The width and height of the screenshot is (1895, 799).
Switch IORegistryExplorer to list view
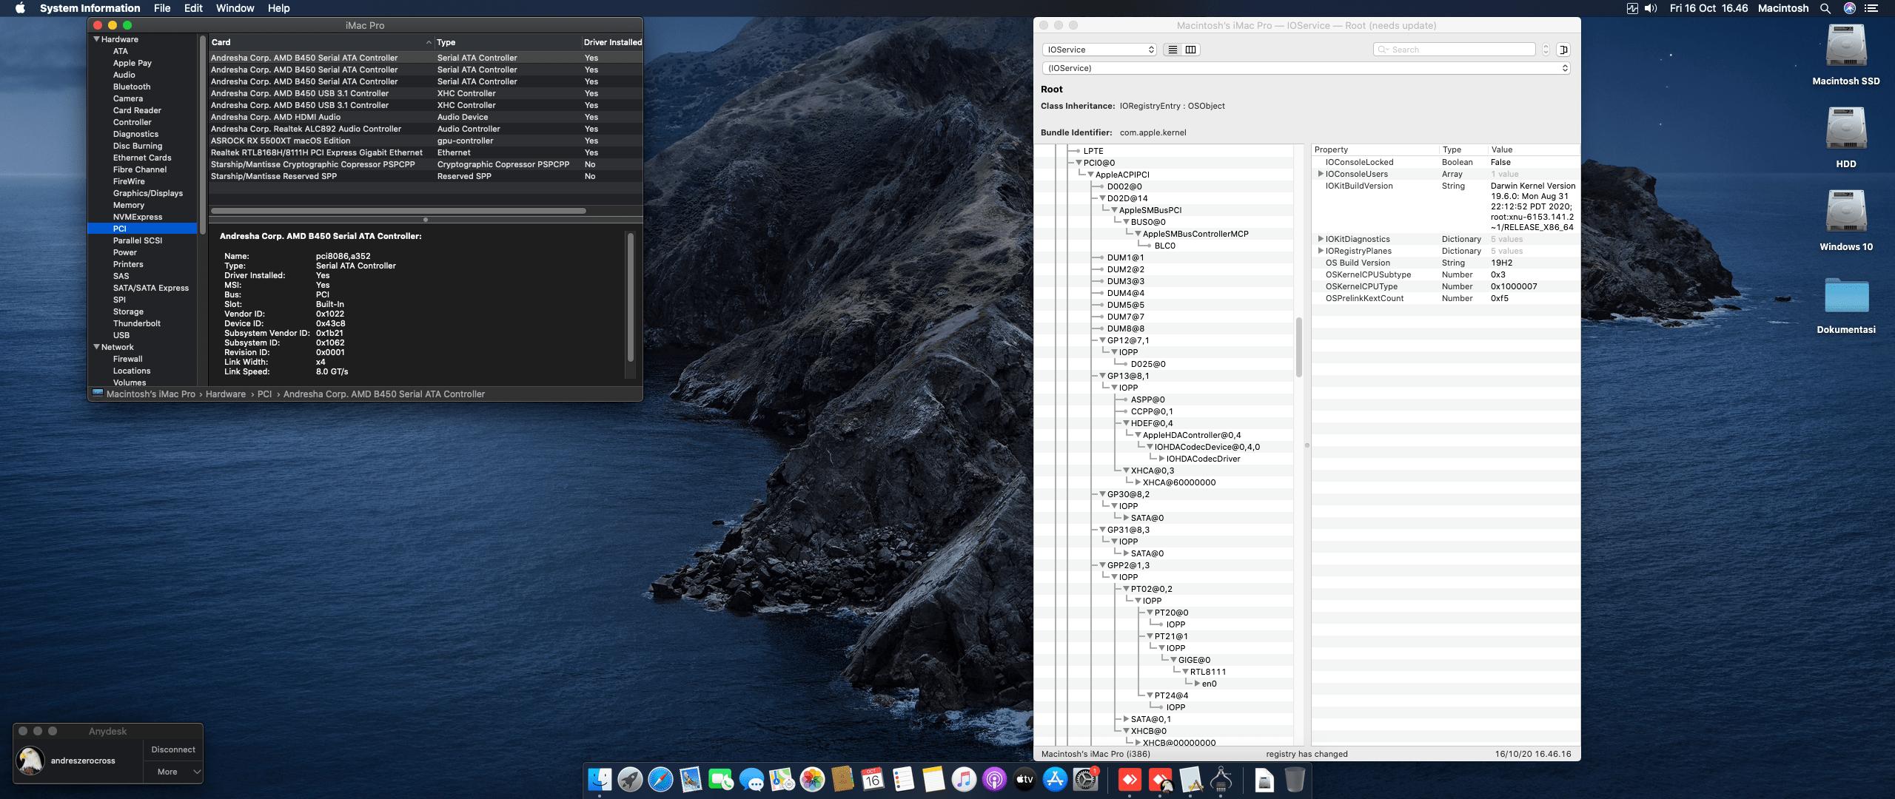coord(1173,50)
